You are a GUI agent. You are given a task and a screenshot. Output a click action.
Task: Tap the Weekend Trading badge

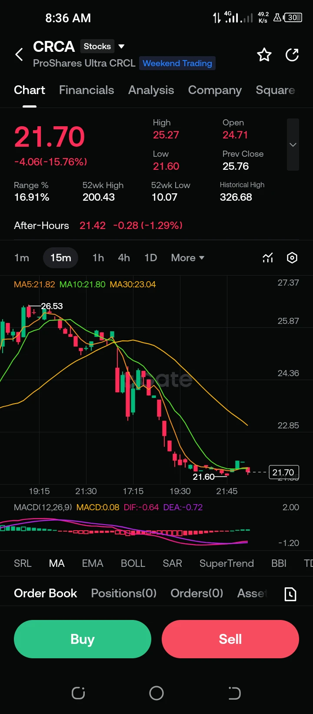177,63
